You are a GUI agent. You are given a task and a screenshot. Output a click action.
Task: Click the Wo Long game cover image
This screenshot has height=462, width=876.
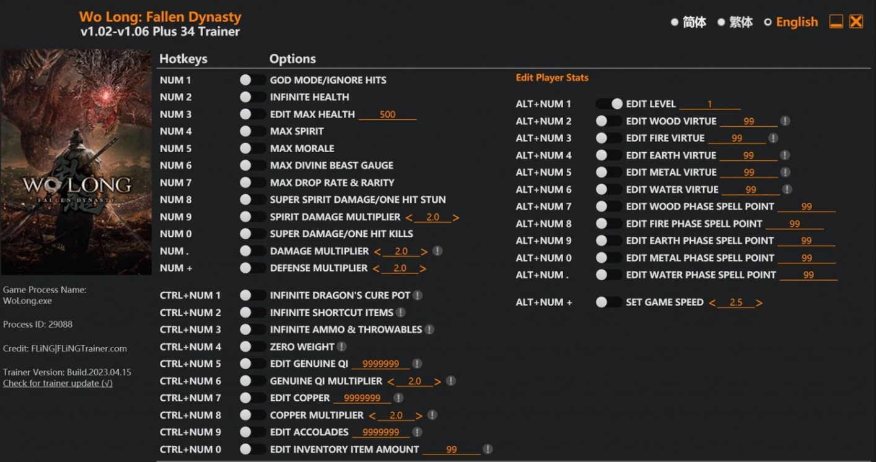76,162
